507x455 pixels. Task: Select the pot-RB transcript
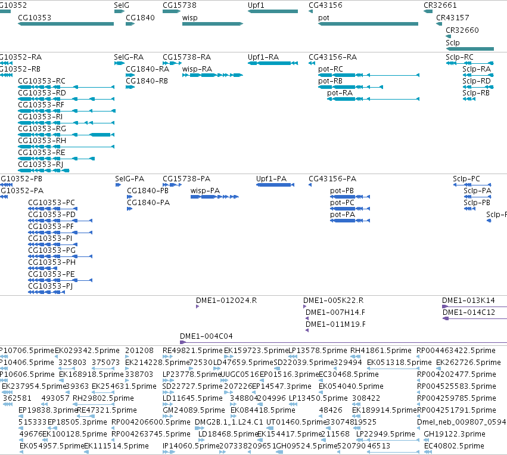point(350,87)
